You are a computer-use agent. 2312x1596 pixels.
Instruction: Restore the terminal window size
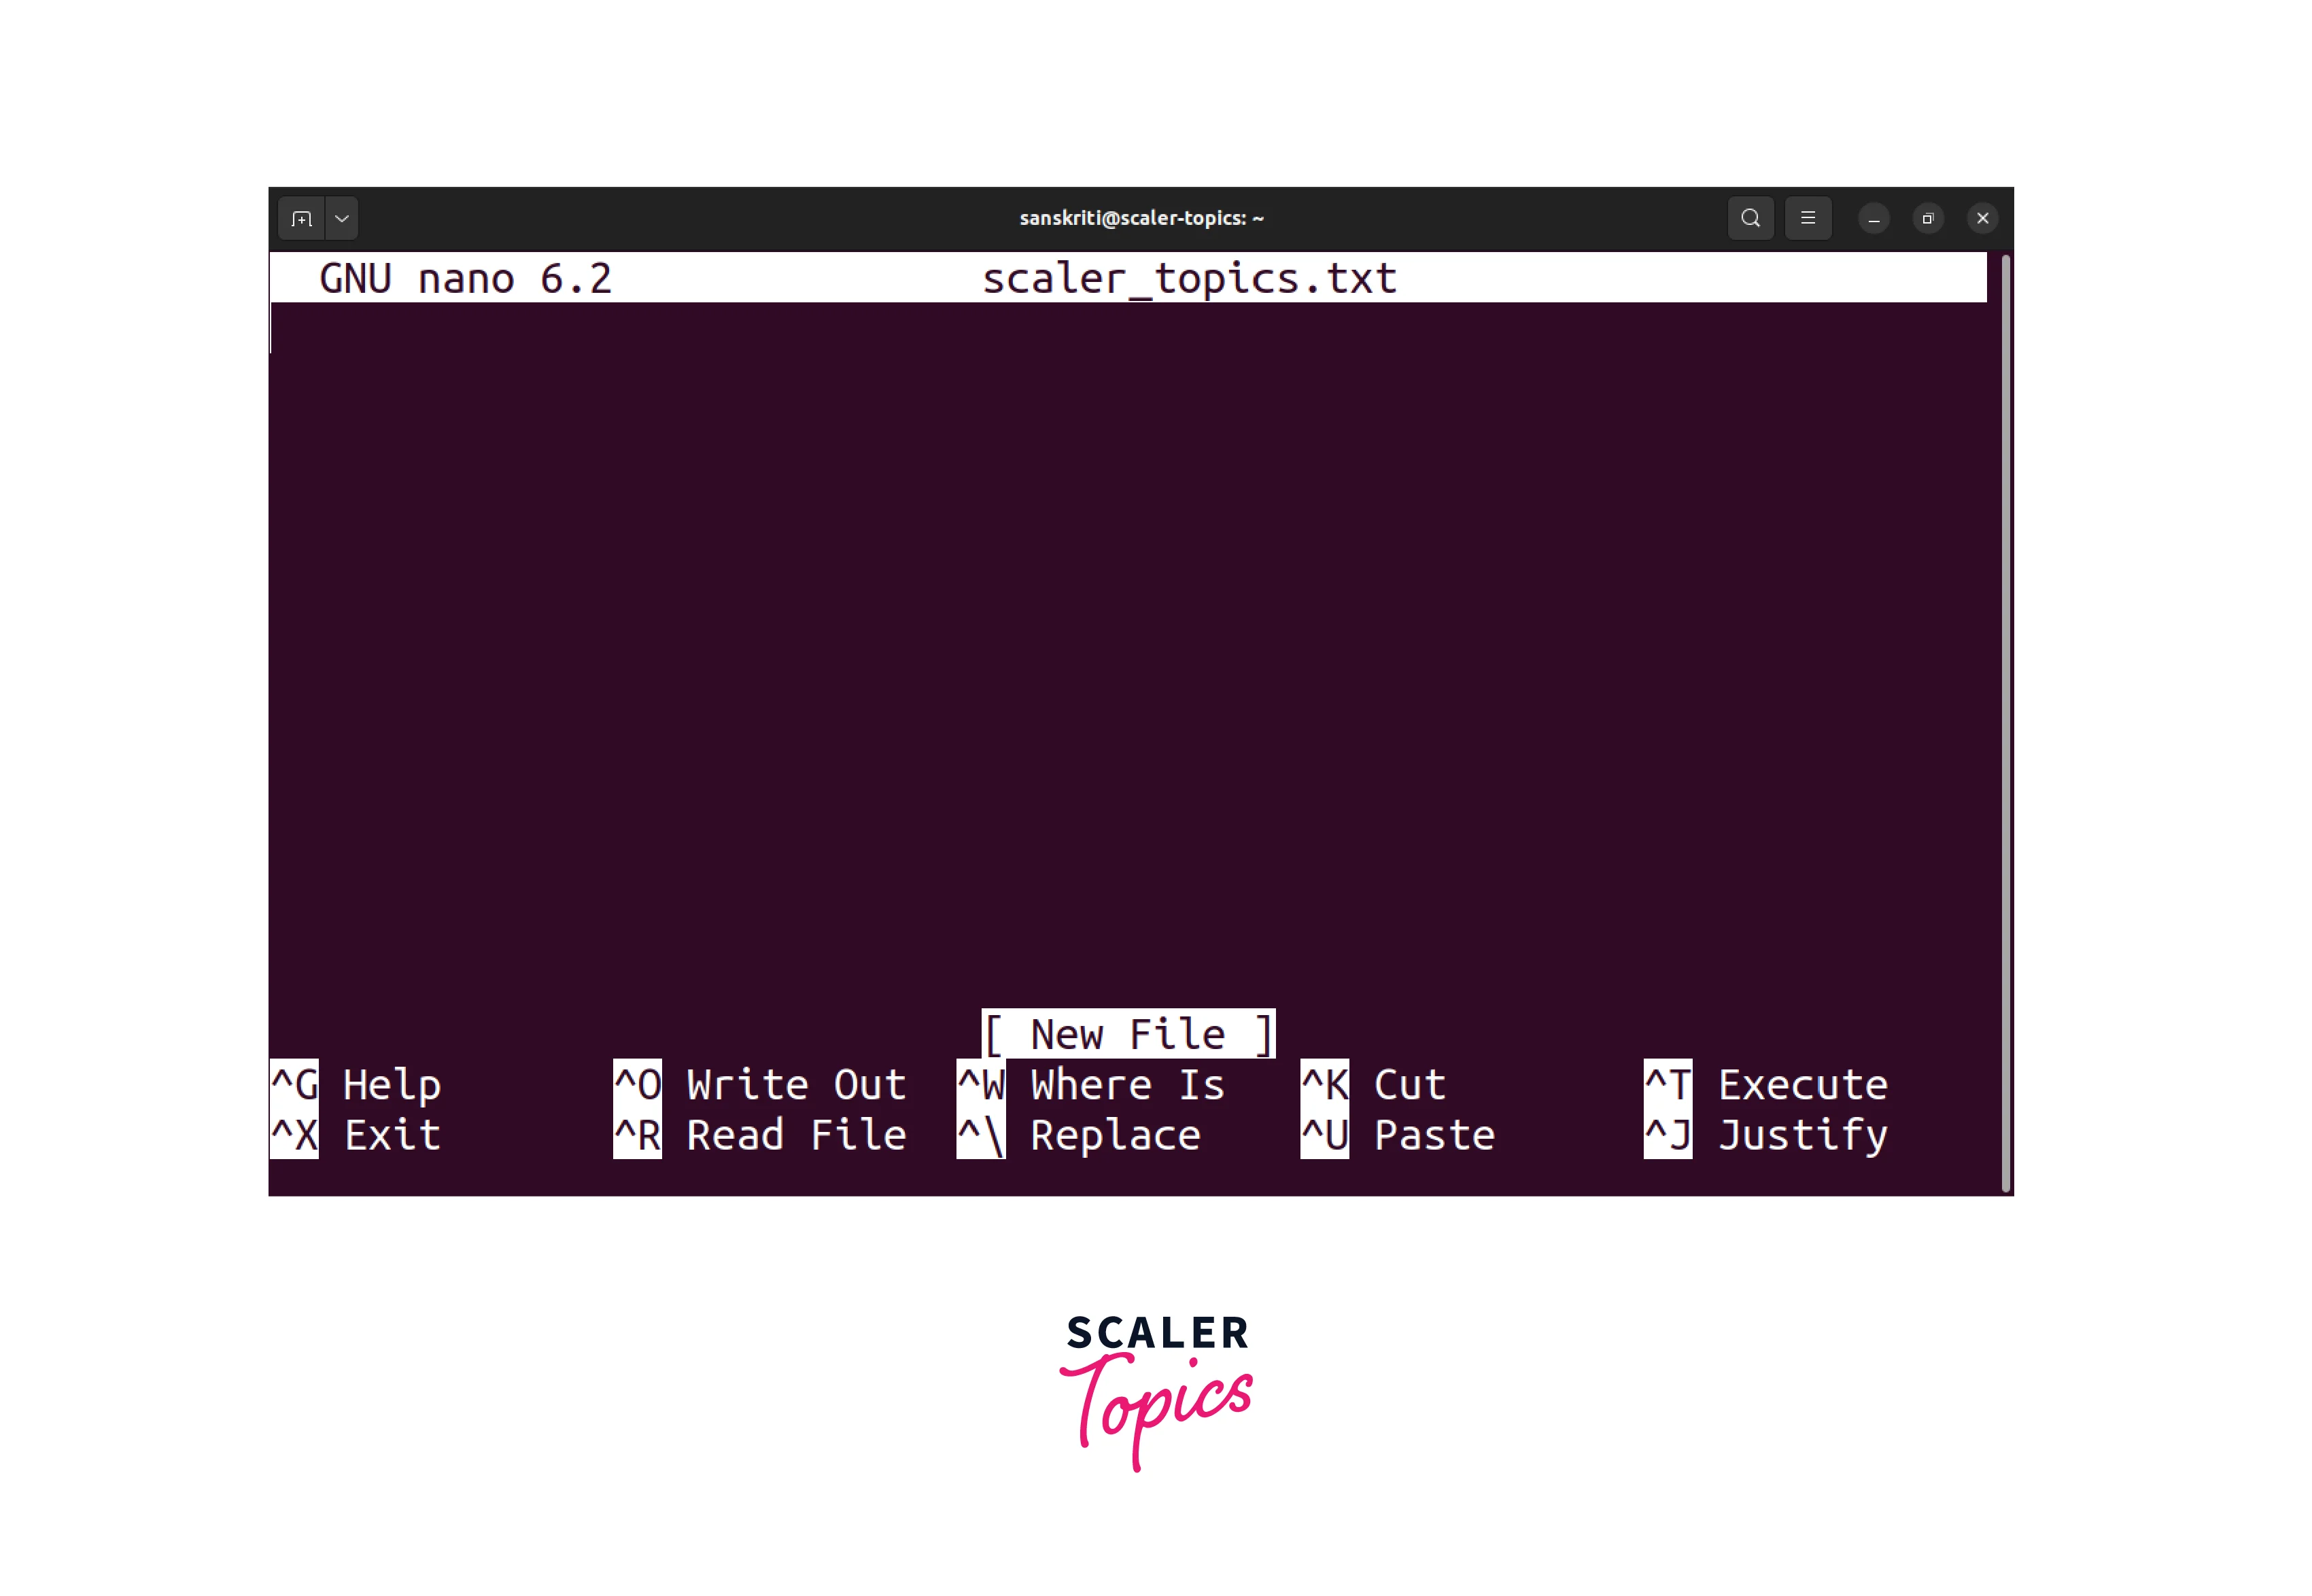pyautogui.click(x=1928, y=218)
